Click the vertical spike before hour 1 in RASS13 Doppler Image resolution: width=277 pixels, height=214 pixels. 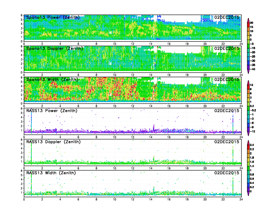click(x=31, y=152)
